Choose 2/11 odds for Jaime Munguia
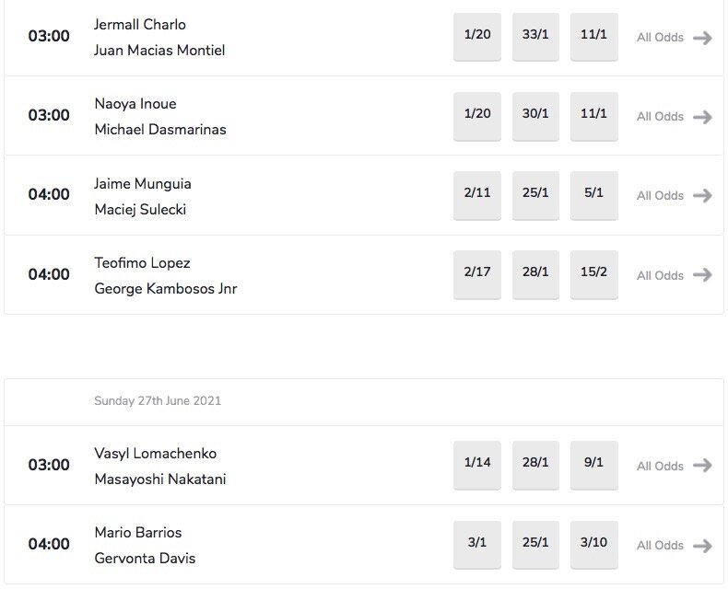Image resolution: width=728 pixels, height=589 pixels. (x=477, y=194)
